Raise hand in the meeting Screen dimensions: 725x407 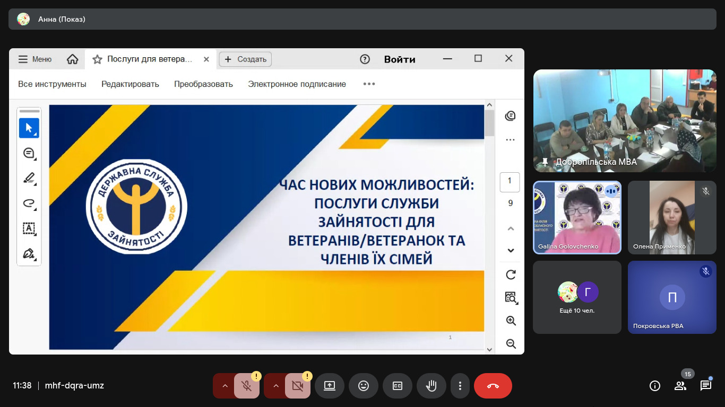coord(431,386)
